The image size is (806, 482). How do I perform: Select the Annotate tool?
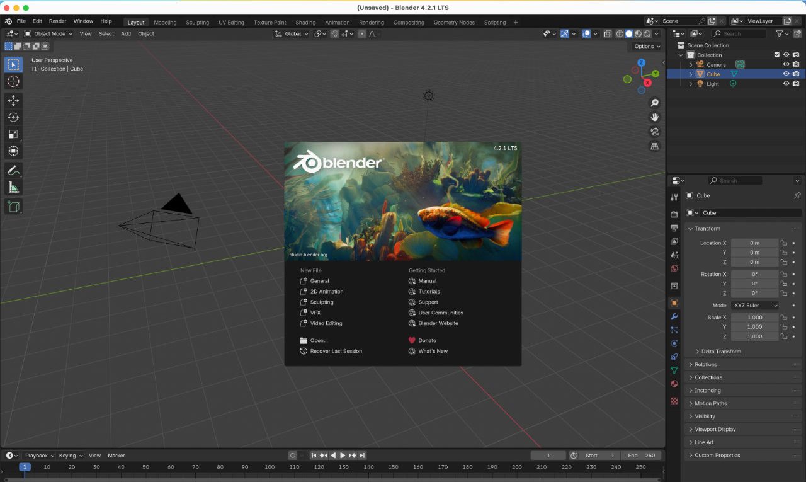(13, 170)
